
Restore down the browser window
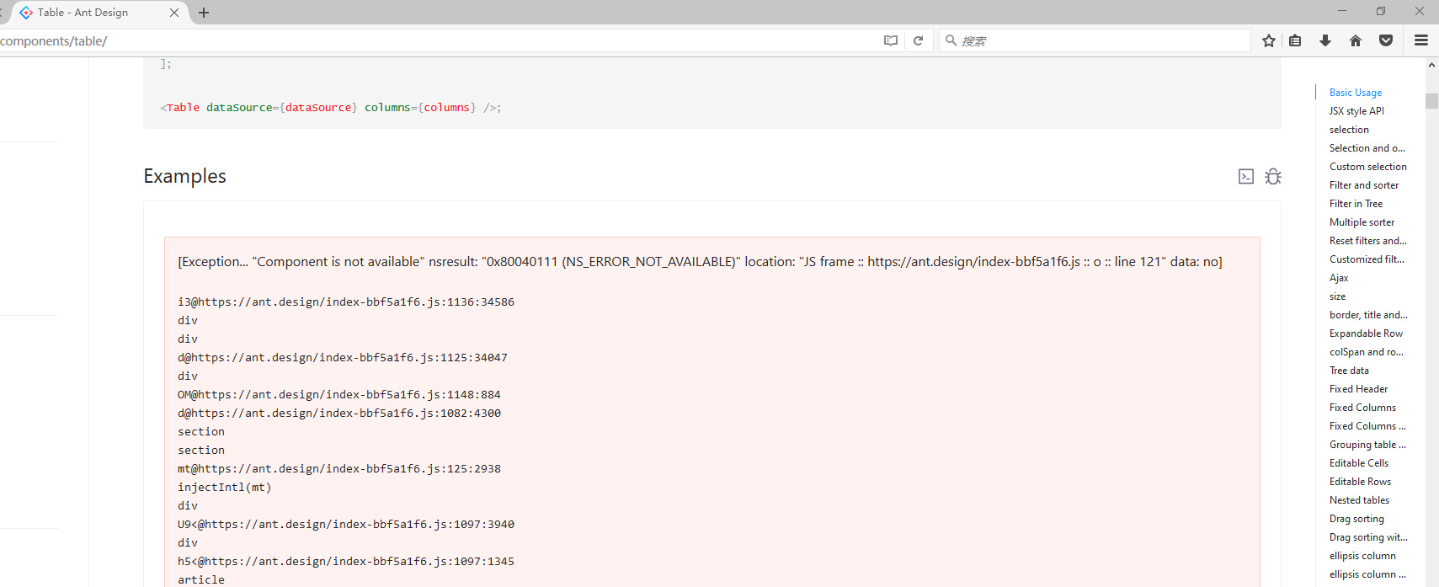[x=1381, y=11]
